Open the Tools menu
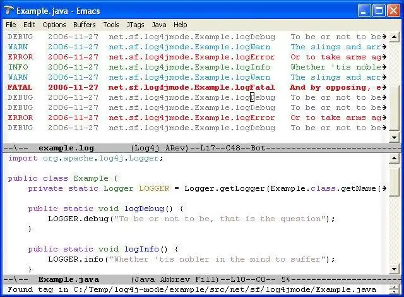This screenshot has width=404, height=297. [x=111, y=25]
